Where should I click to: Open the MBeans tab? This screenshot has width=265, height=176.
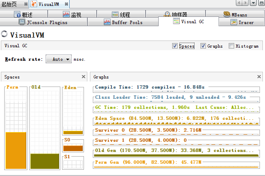coord(235,14)
